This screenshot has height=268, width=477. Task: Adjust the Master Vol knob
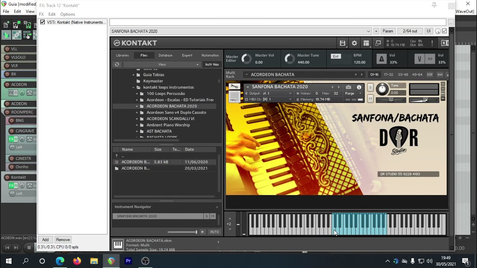247,59
